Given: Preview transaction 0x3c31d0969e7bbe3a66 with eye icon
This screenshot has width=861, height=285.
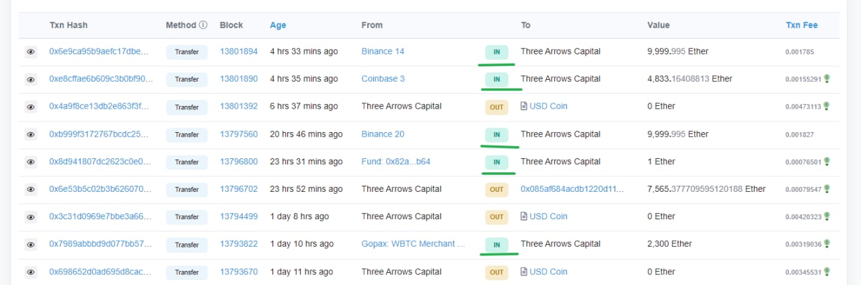Looking at the screenshot, I should pyautogui.click(x=30, y=217).
